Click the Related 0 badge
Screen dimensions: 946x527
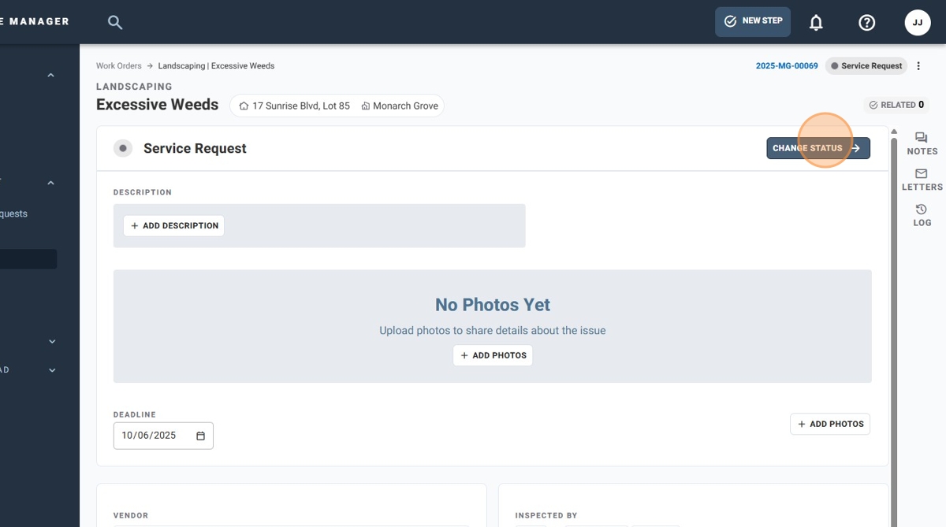click(896, 105)
